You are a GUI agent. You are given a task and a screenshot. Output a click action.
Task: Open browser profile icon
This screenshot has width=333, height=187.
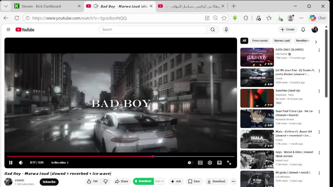[291, 18]
